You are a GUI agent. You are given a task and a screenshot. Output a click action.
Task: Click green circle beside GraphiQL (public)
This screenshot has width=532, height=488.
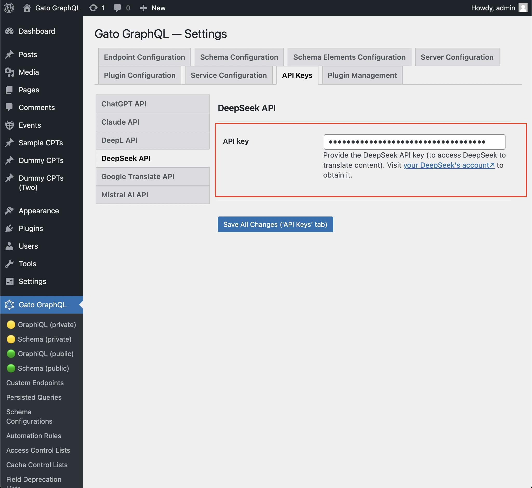coord(11,354)
